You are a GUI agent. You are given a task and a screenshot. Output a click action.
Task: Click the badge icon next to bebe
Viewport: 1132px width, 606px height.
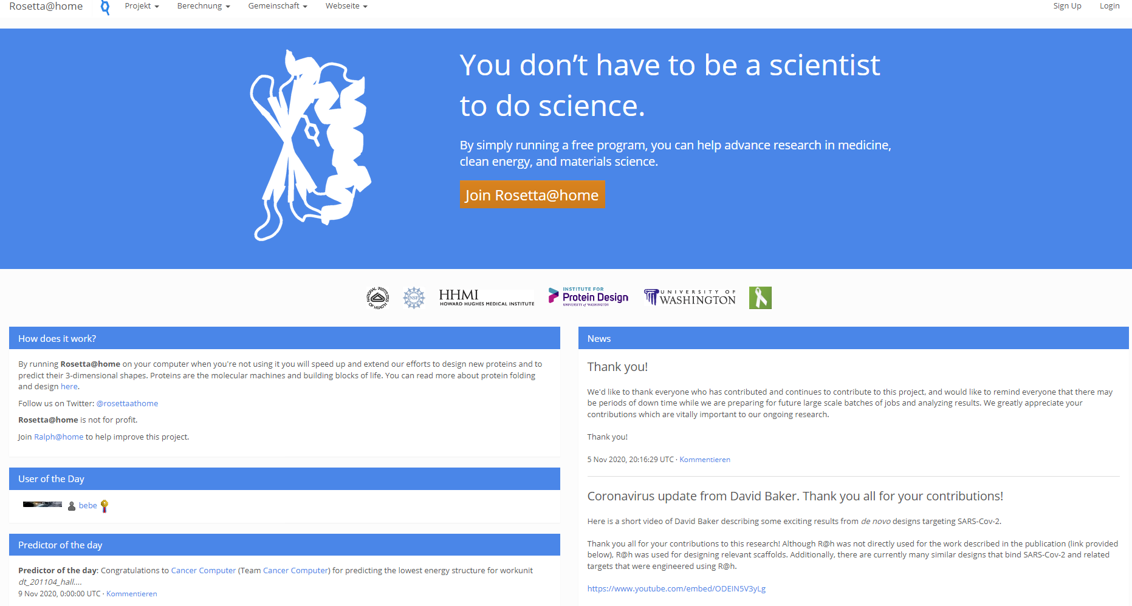105,506
